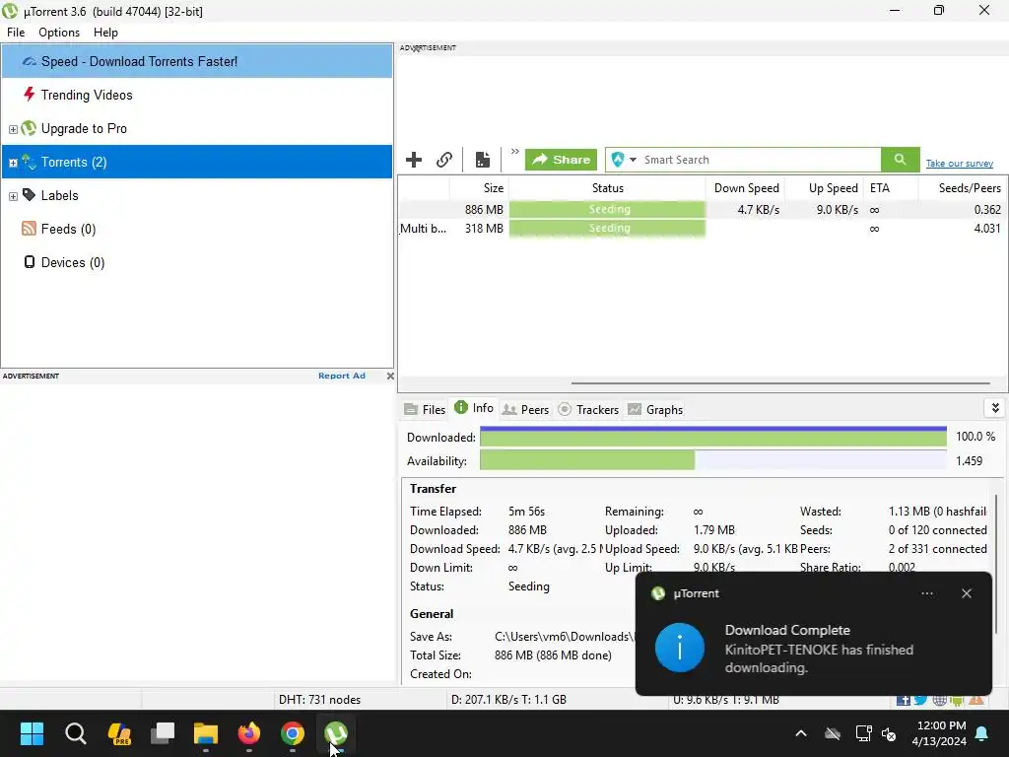1009x757 pixels.
Task: Expand the Labels tree node
Action: point(13,196)
